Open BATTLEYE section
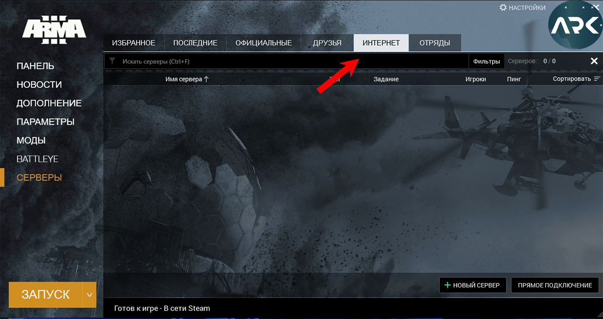Viewport: 603px width, 319px height. tap(37, 159)
